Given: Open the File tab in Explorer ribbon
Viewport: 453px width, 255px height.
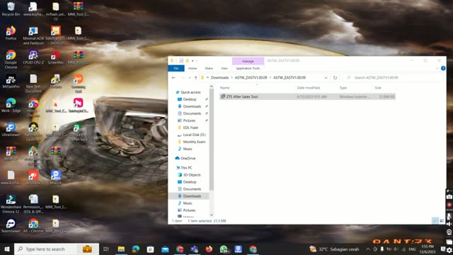Looking at the screenshot, I should pos(176,68).
